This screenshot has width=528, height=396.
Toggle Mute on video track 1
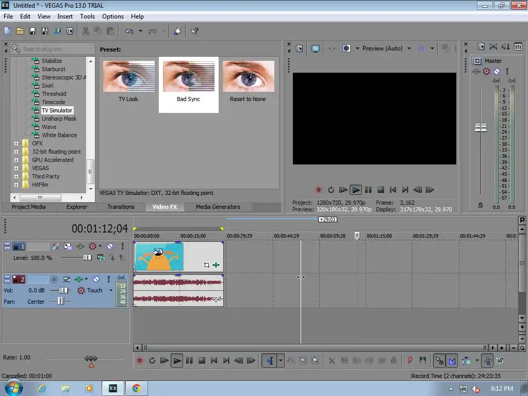(110, 246)
